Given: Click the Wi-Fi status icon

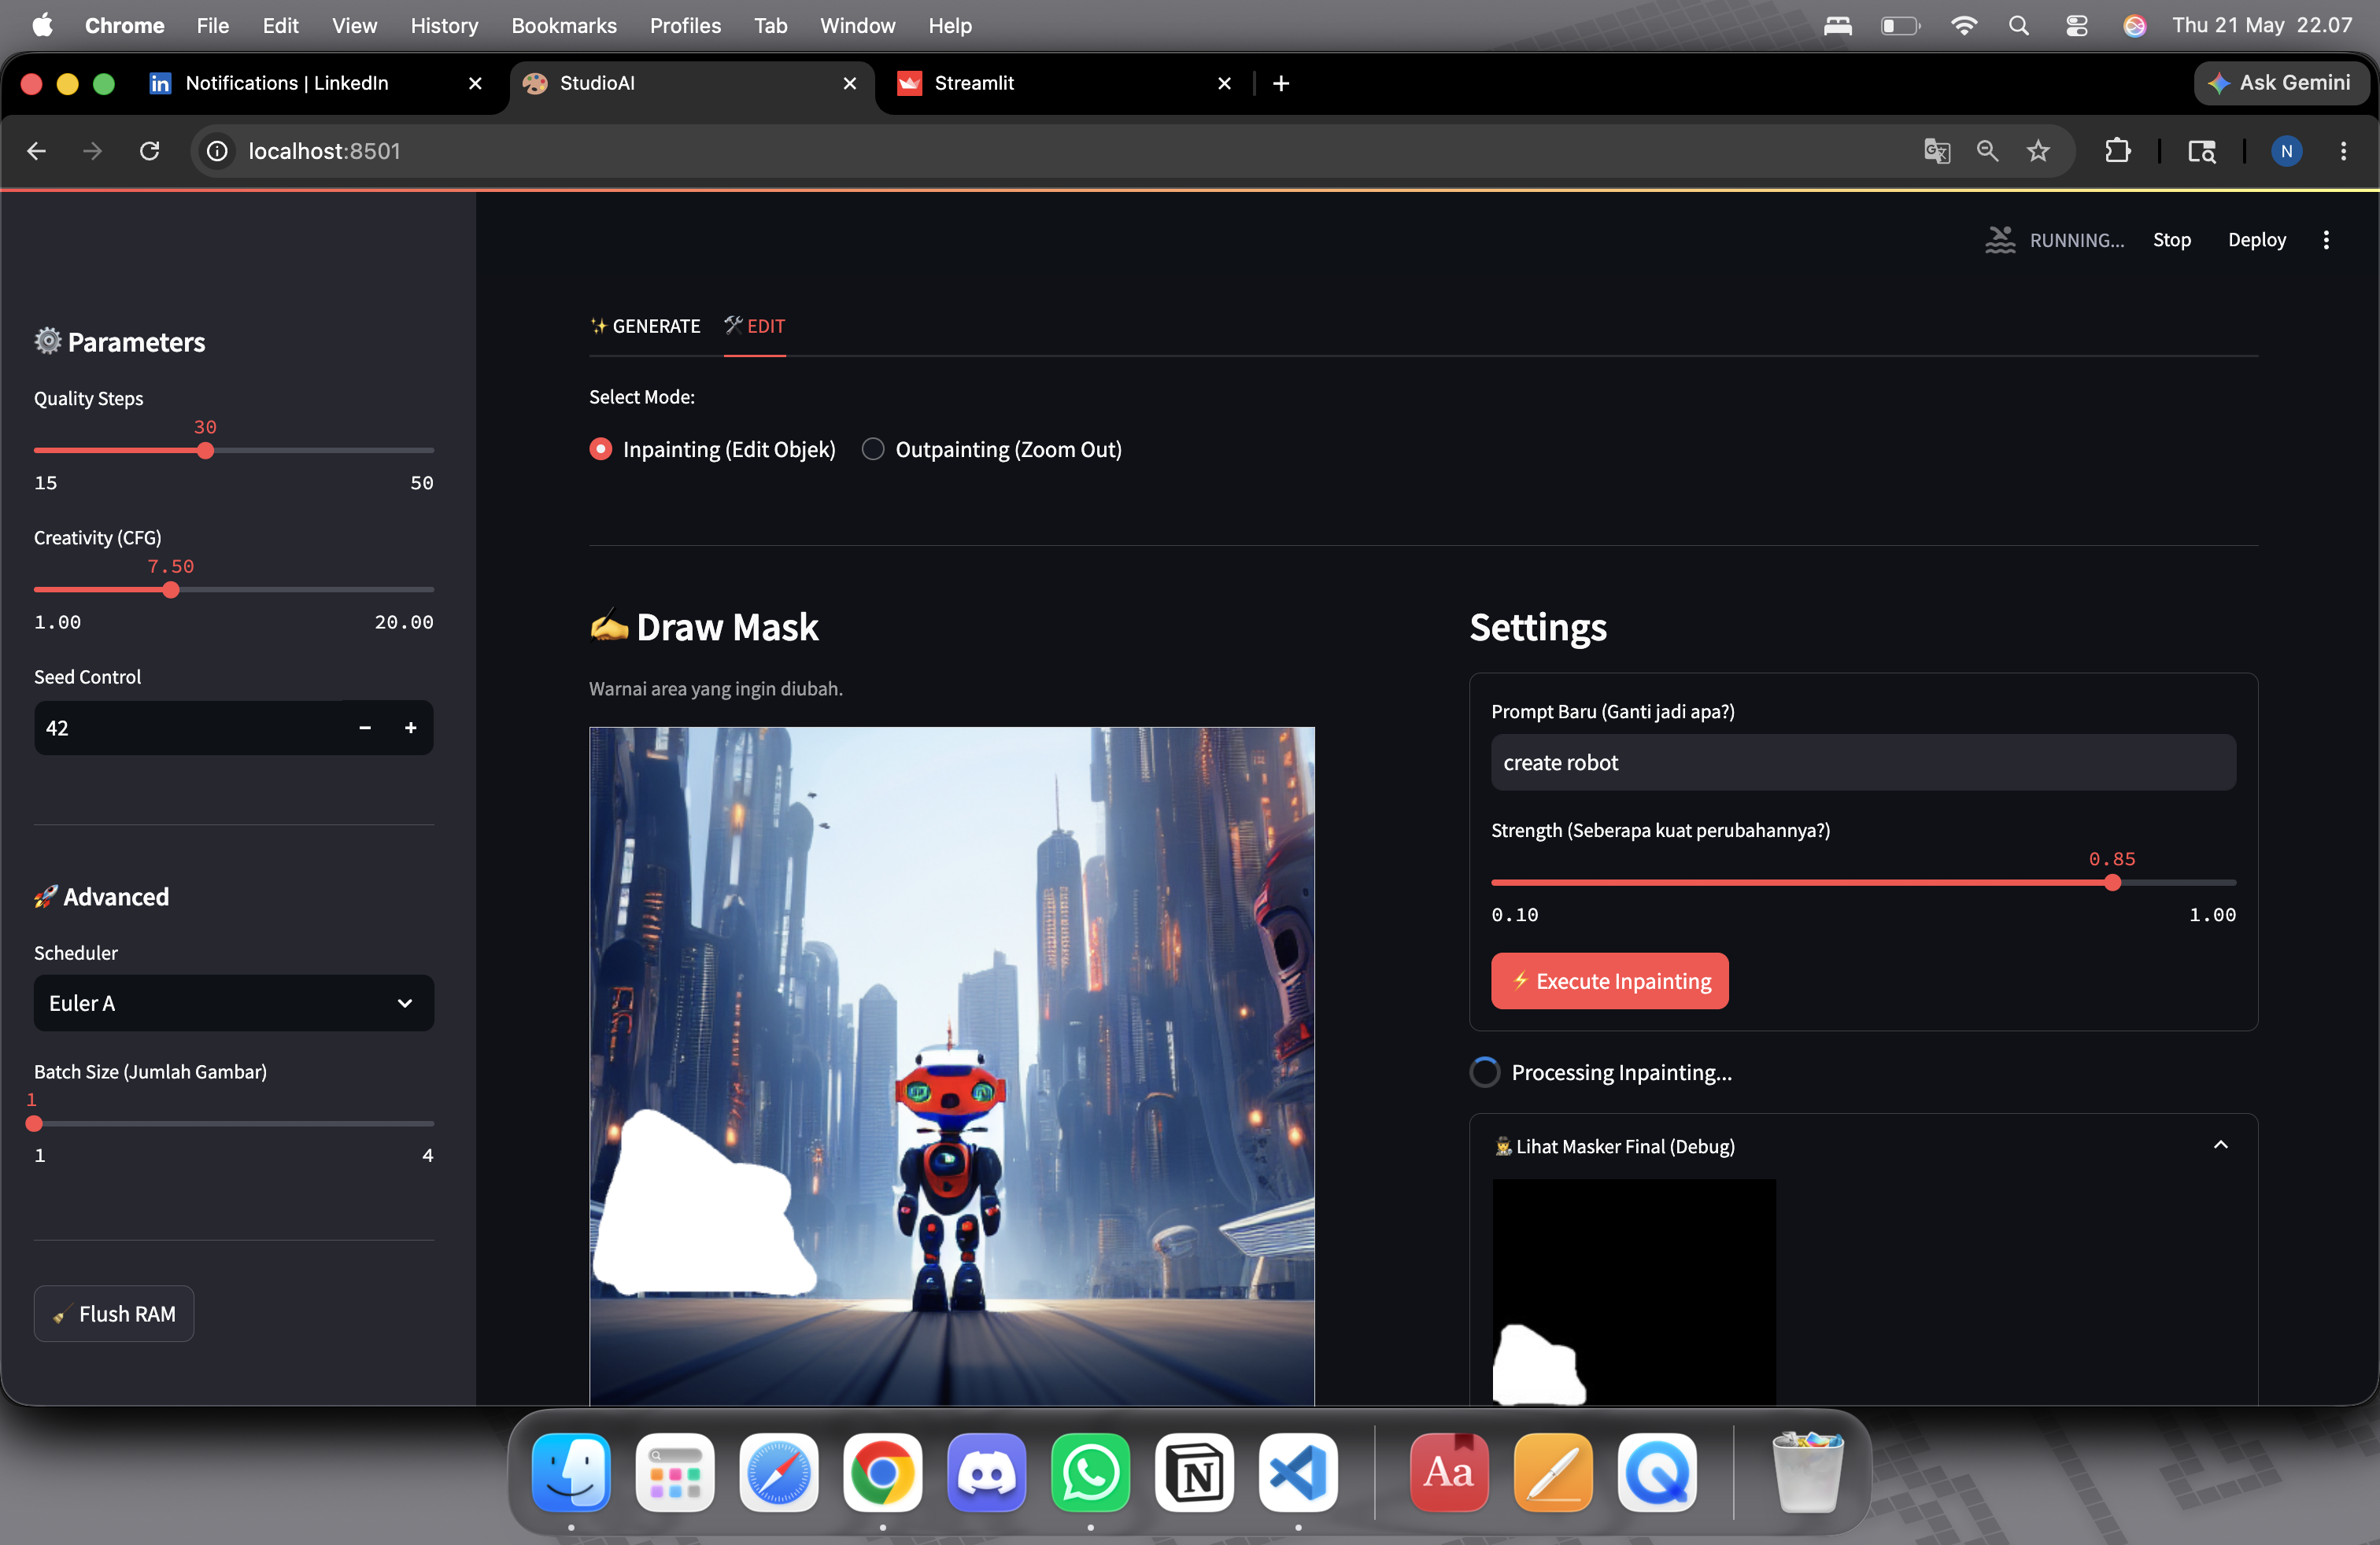Looking at the screenshot, I should pos(1963,25).
